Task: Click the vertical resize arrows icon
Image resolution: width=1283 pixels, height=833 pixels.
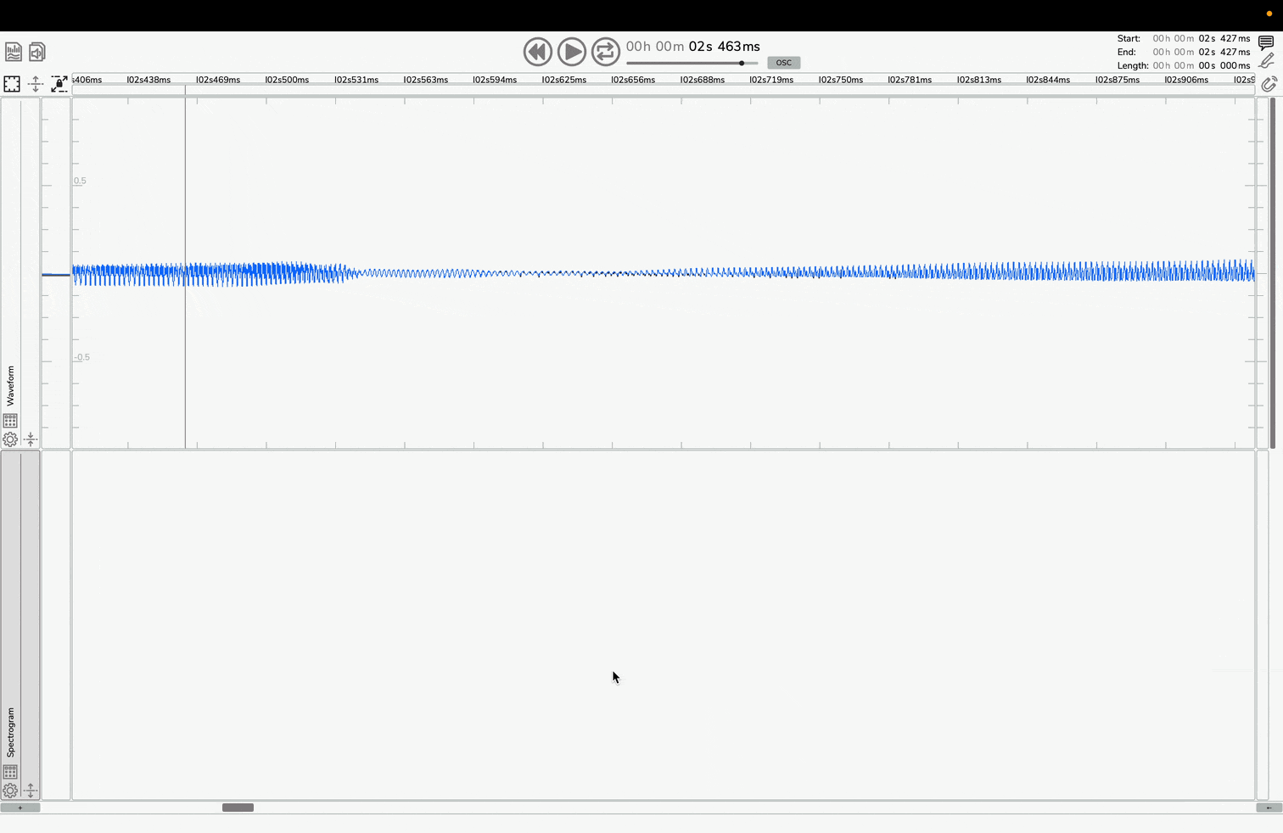Action: coord(36,84)
